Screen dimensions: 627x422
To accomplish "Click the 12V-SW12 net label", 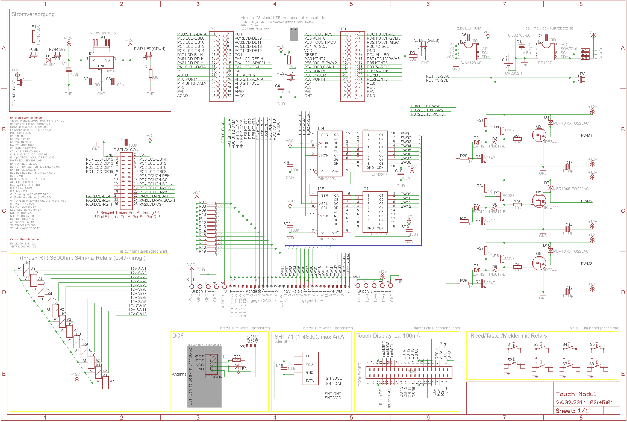I will (137, 314).
